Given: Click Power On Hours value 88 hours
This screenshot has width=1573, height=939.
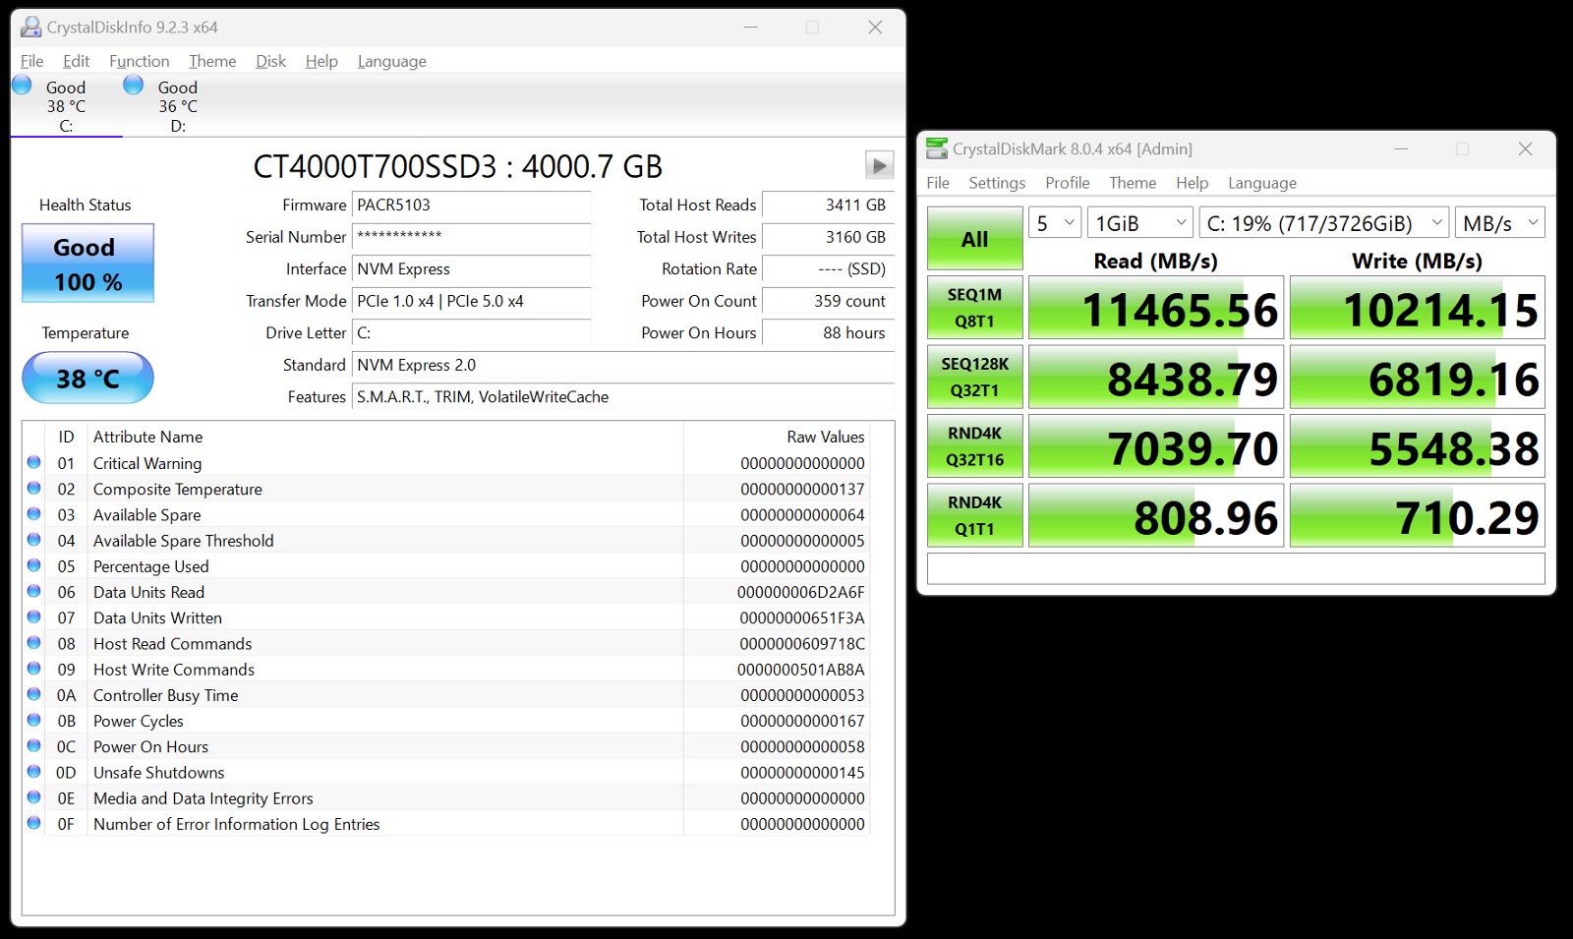Looking at the screenshot, I should 828,333.
